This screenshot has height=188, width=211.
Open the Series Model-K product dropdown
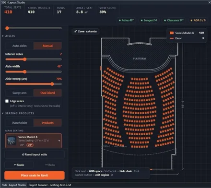point(59,141)
